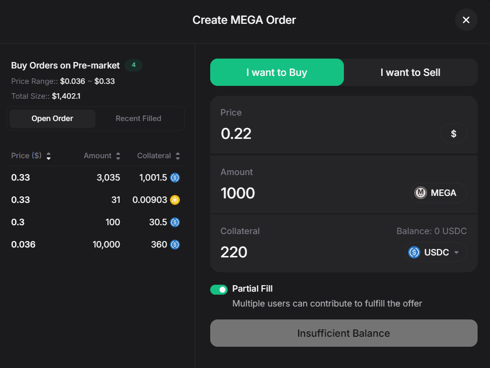The height and width of the screenshot is (368, 490).
Task: Click the yellow BNB coin icon in collateral column
Action: click(175, 200)
